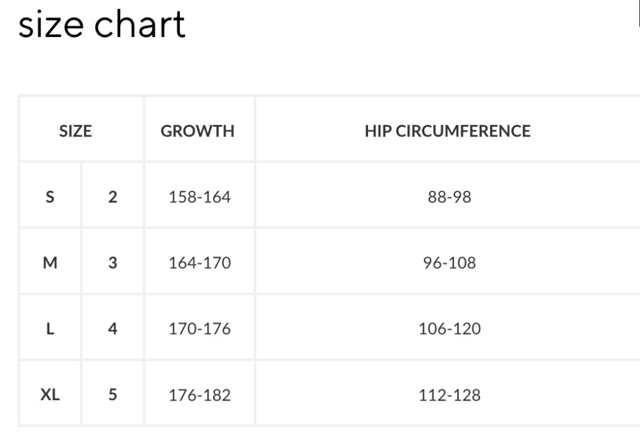Select hip circumference 112-128
The width and height of the screenshot is (640, 441).
[x=449, y=395]
